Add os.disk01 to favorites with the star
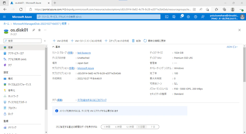Screen dimensions: 246x134 tap(39, 30)
